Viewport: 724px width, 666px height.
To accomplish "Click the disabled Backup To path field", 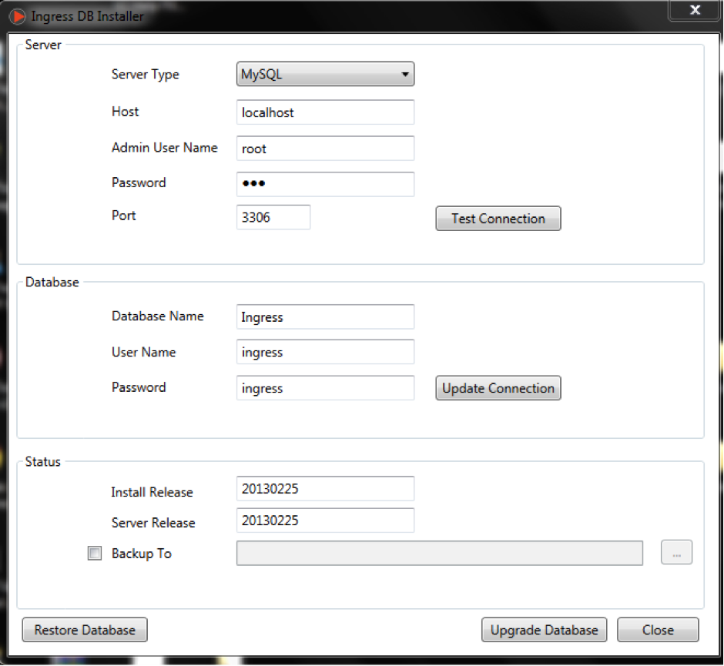I will coord(439,552).
